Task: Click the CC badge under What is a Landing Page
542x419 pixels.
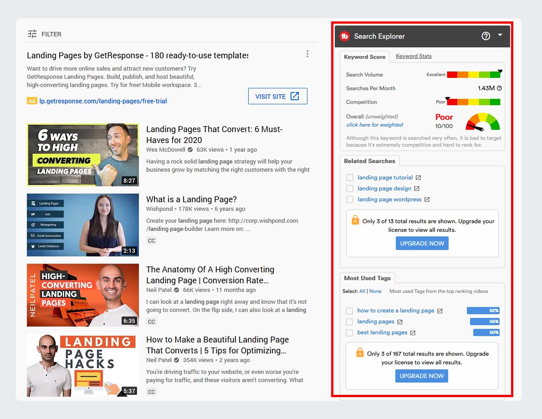Action: click(151, 240)
